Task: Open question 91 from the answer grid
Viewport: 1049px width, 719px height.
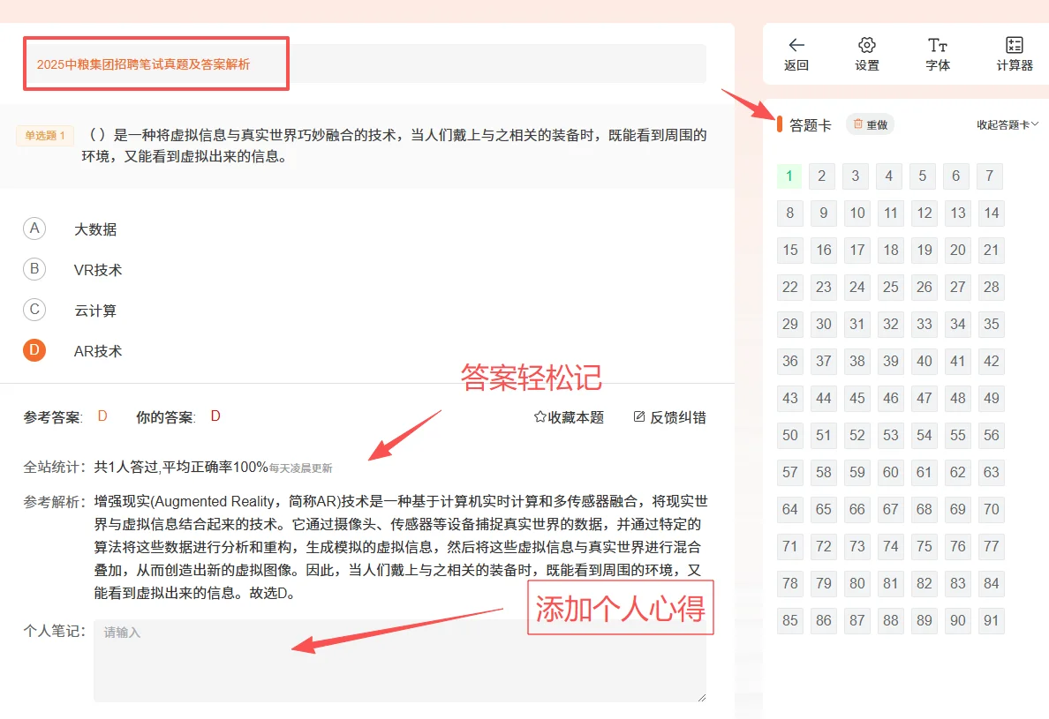Action: [991, 620]
